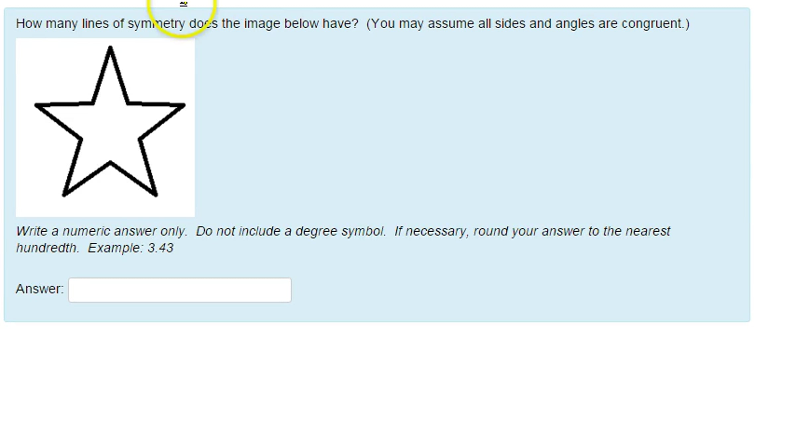Image resolution: width=796 pixels, height=447 pixels.
Task: Select the star image
Action: (105, 128)
